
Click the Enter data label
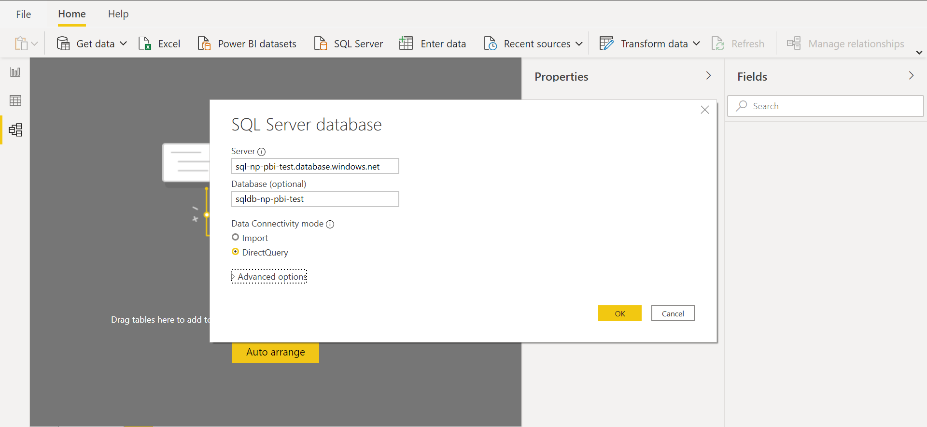[443, 44]
